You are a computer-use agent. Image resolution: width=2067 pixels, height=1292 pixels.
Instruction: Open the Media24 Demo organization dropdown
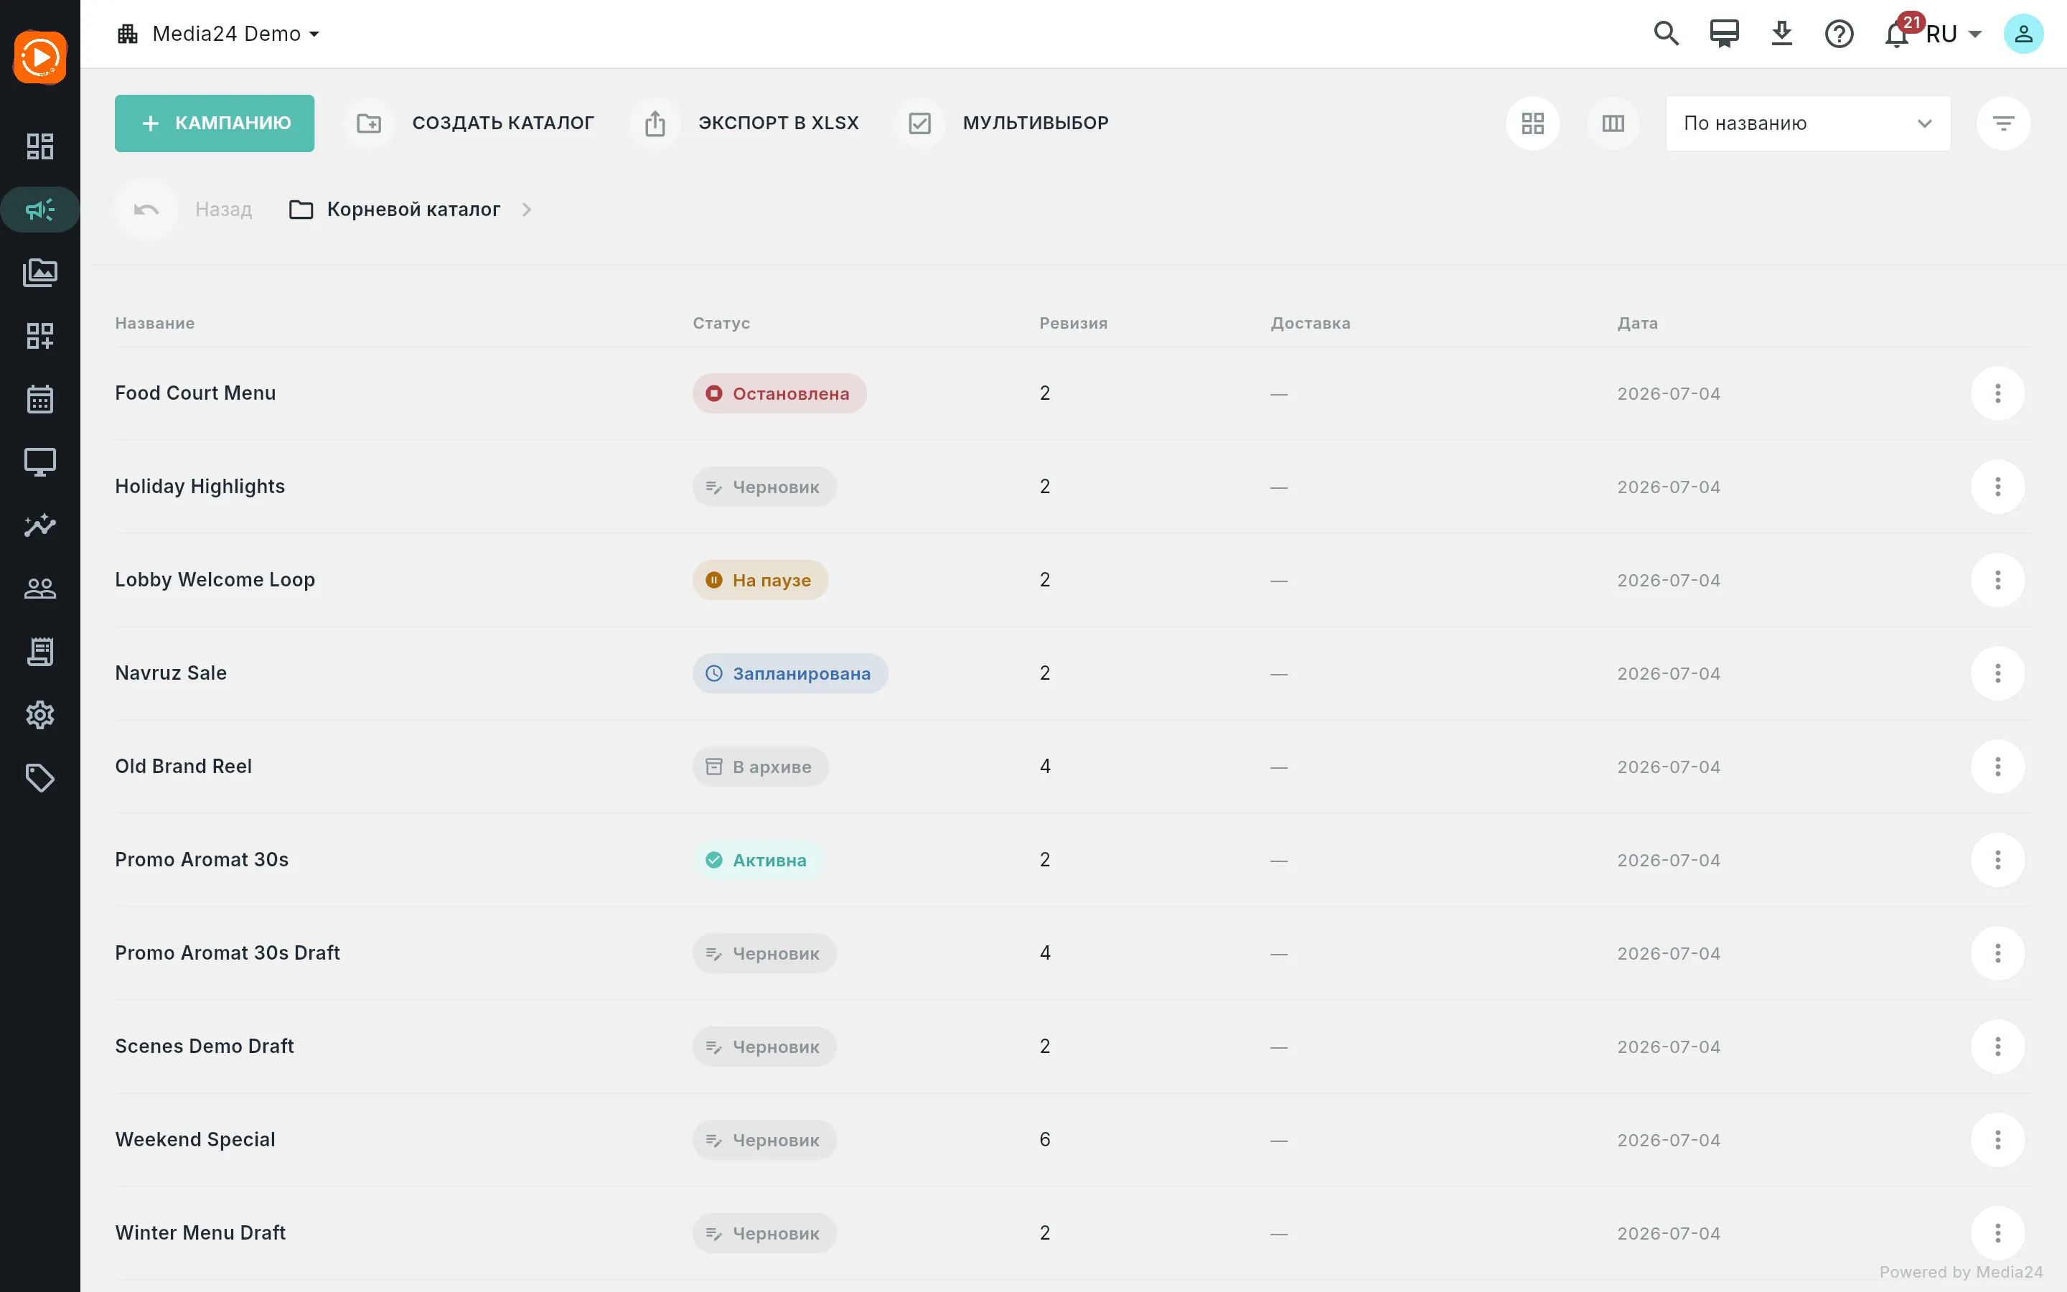tap(219, 34)
